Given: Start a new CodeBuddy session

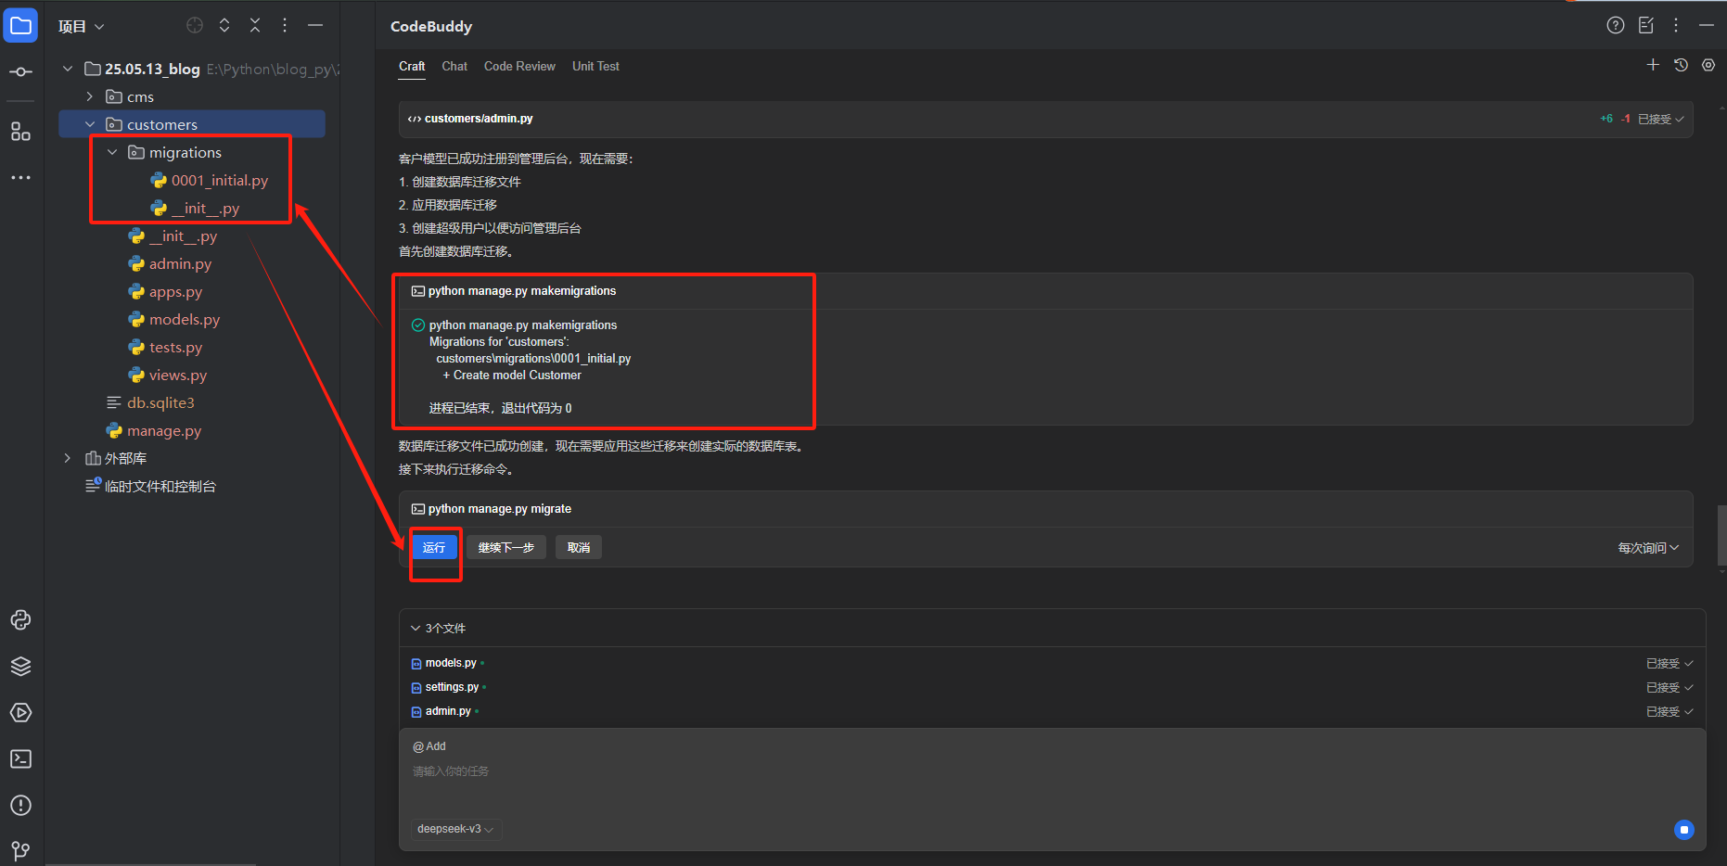Looking at the screenshot, I should 1653,65.
